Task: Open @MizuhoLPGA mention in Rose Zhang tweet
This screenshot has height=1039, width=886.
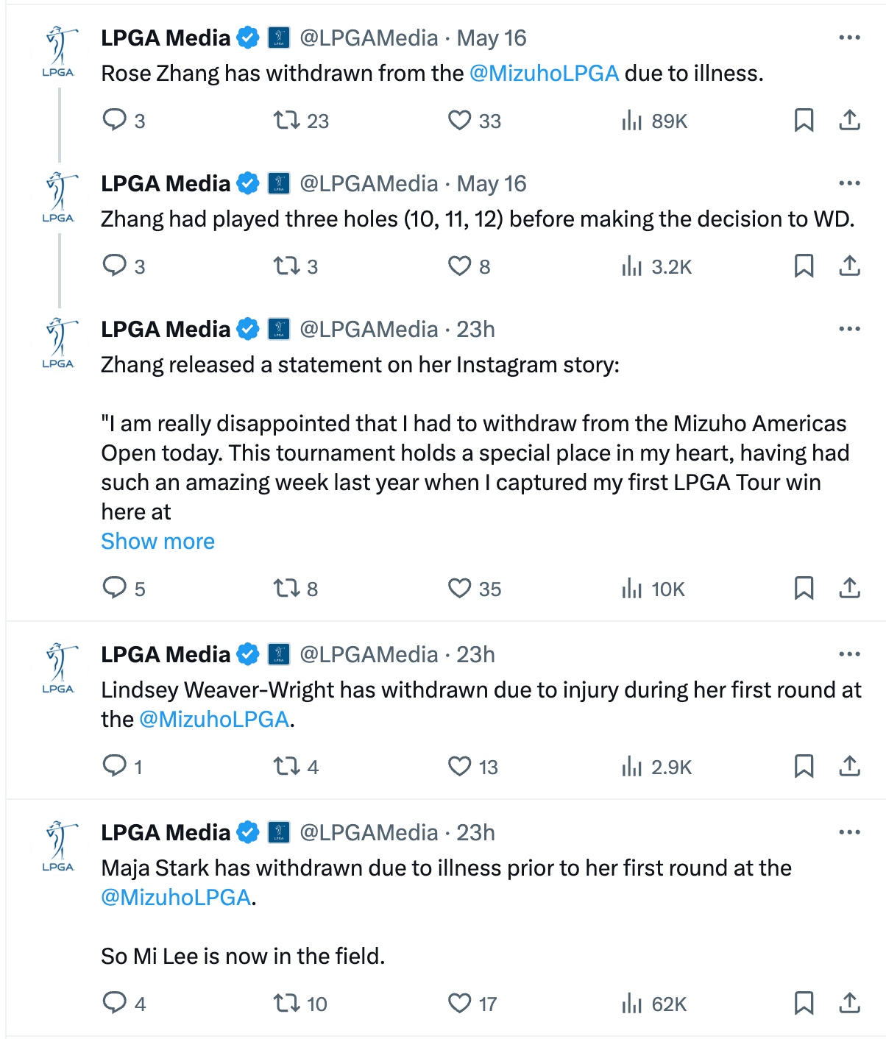Action: coord(544,74)
